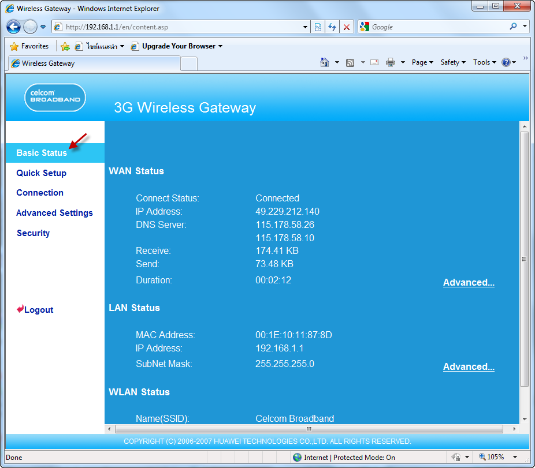Open a new blank tab
Image resolution: width=535 pixels, height=468 pixels.
point(189,63)
